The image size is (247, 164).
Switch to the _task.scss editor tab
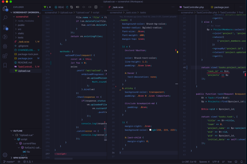[118, 7]
